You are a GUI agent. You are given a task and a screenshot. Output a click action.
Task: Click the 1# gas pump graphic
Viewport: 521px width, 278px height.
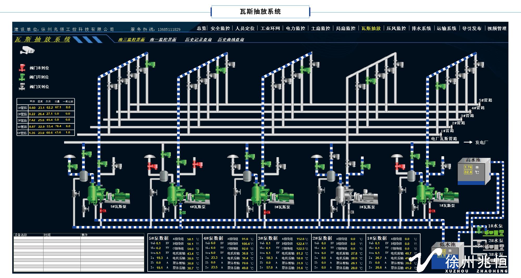(437, 194)
